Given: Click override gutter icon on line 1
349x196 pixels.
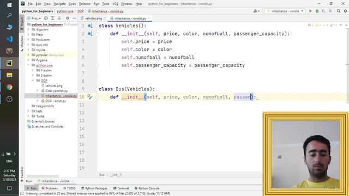Looking at the screenshot, I should coord(89,26).
